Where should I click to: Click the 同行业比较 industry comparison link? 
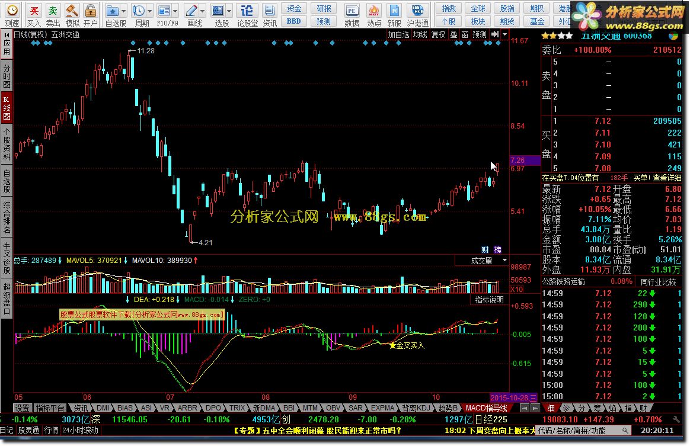point(659,281)
